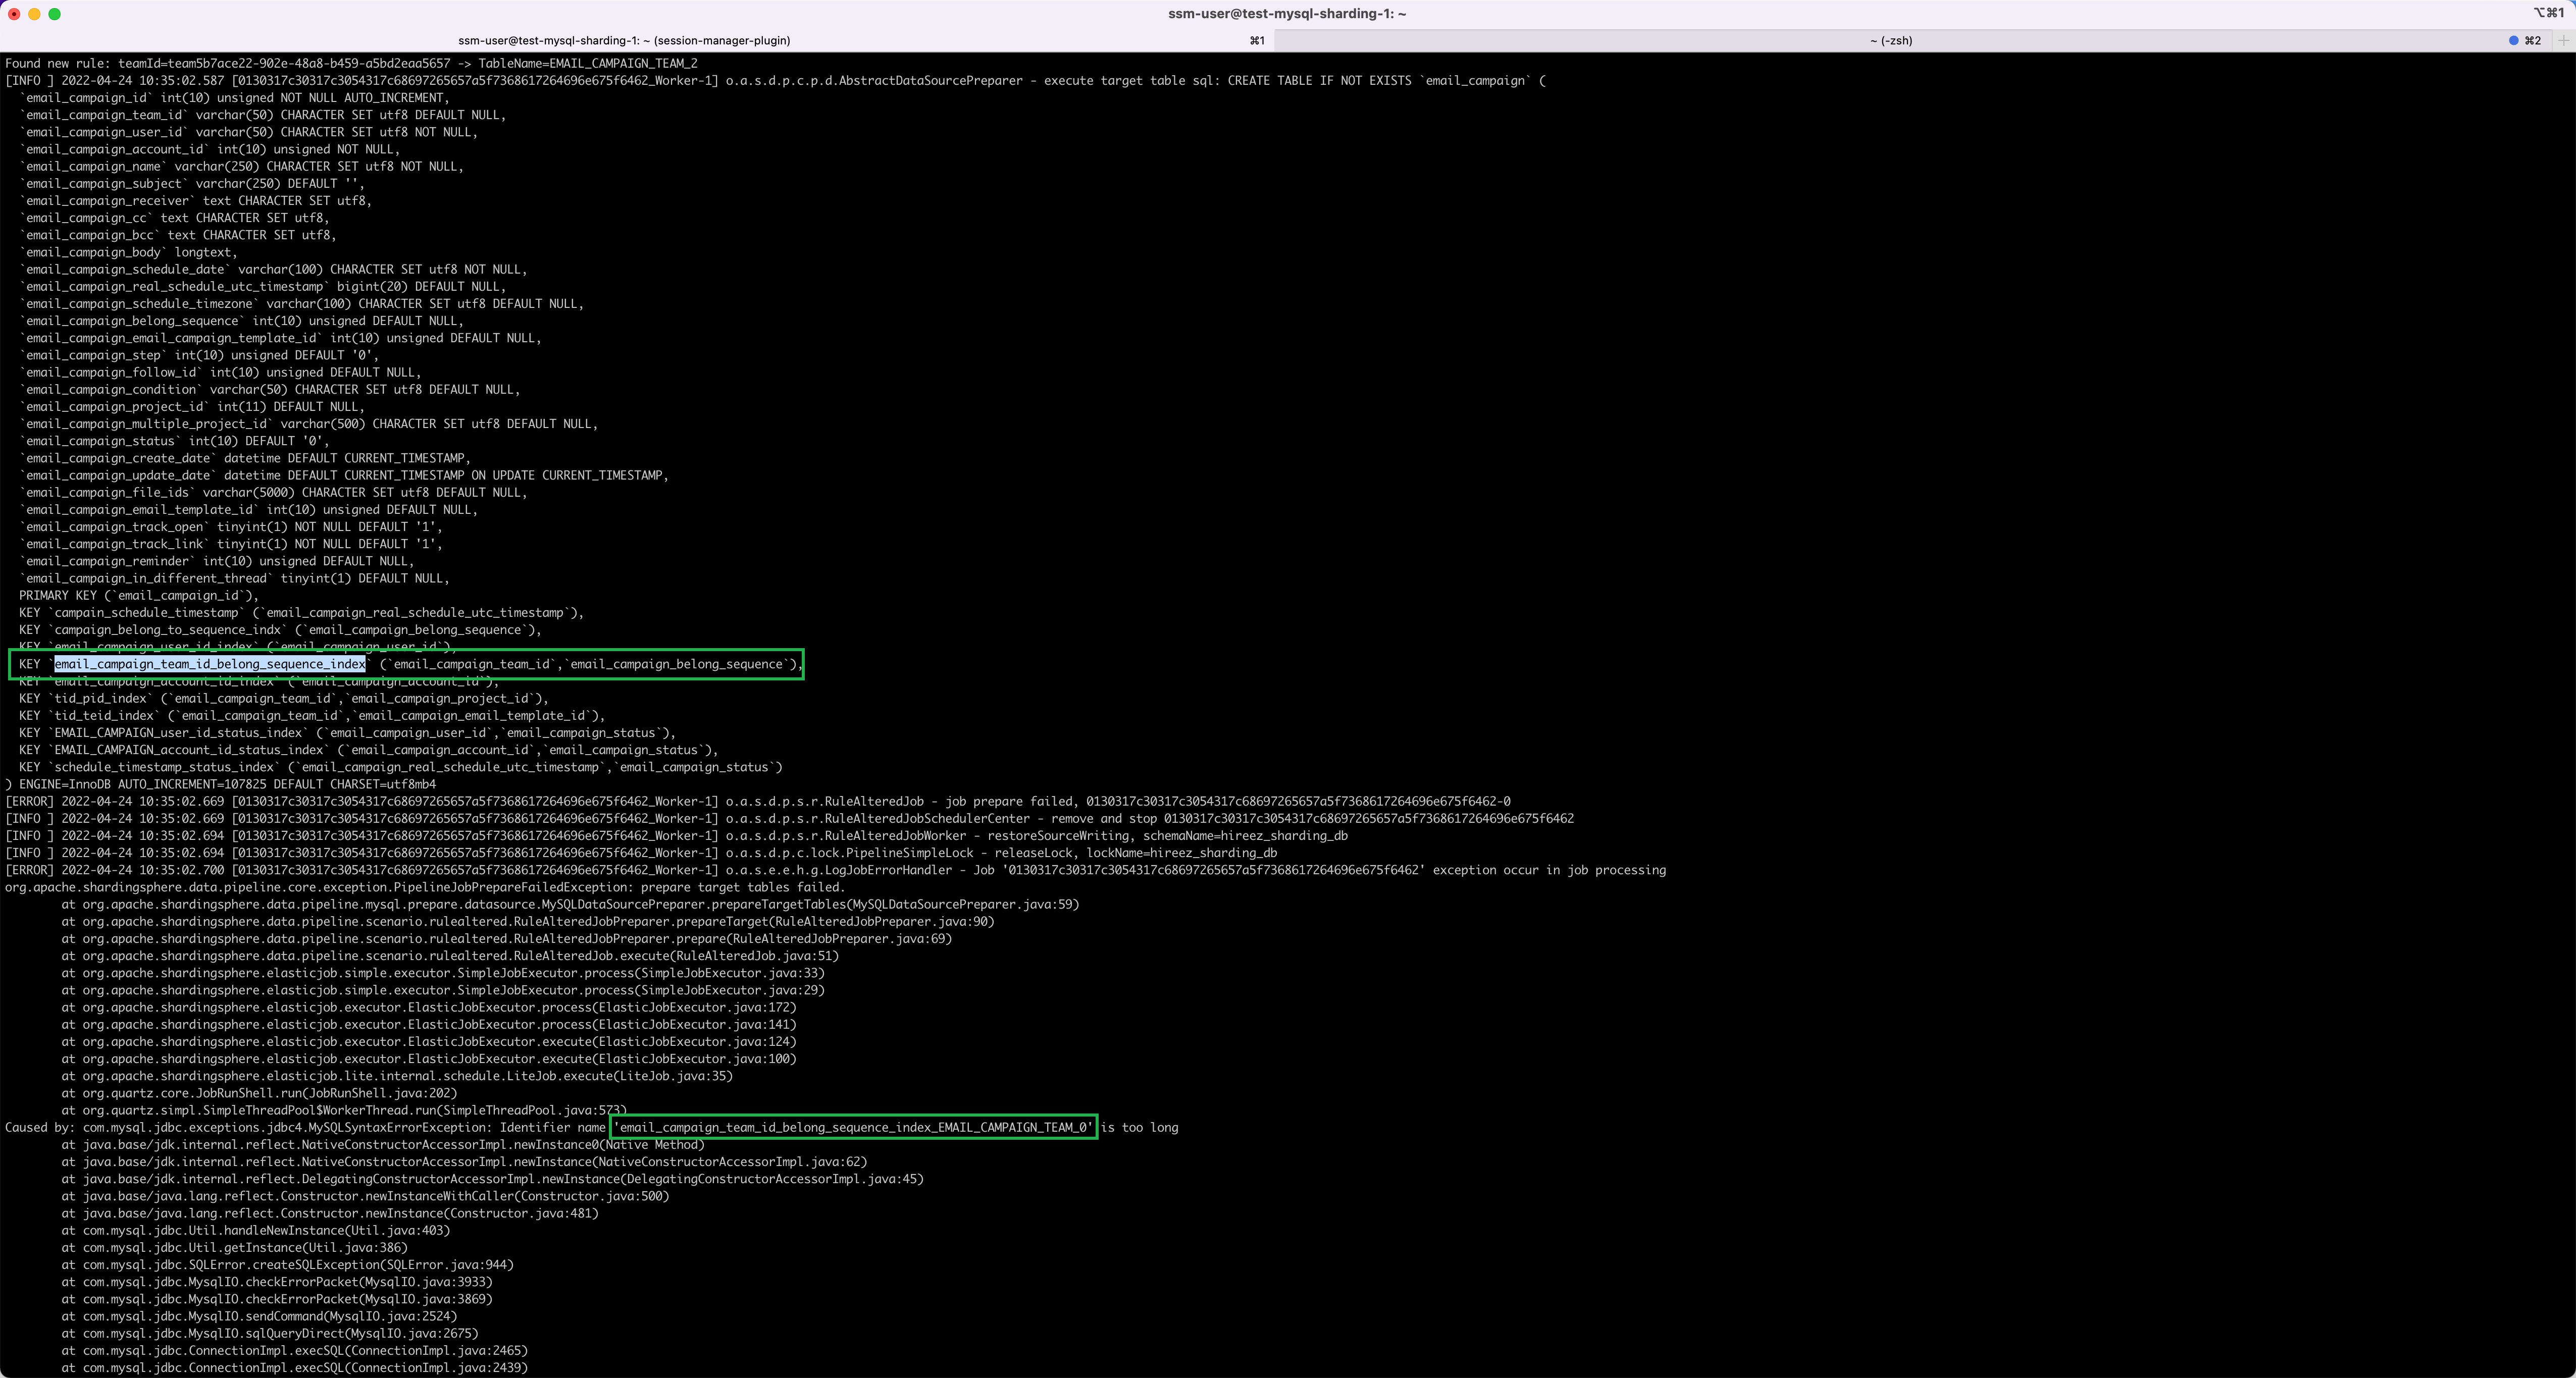
Task: Click the email_campaign_body longtext column line
Action: click(x=128, y=252)
